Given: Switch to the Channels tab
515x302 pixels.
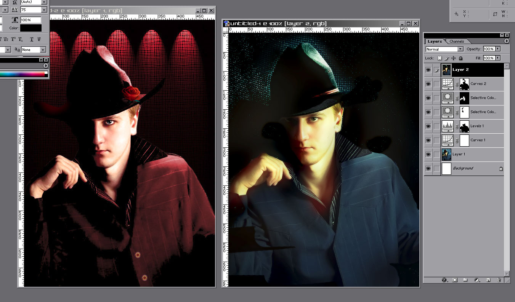Looking at the screenshot, I should [x=457, y=41].
